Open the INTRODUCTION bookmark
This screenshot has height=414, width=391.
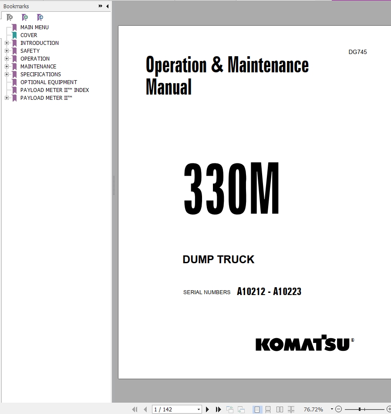40,43
